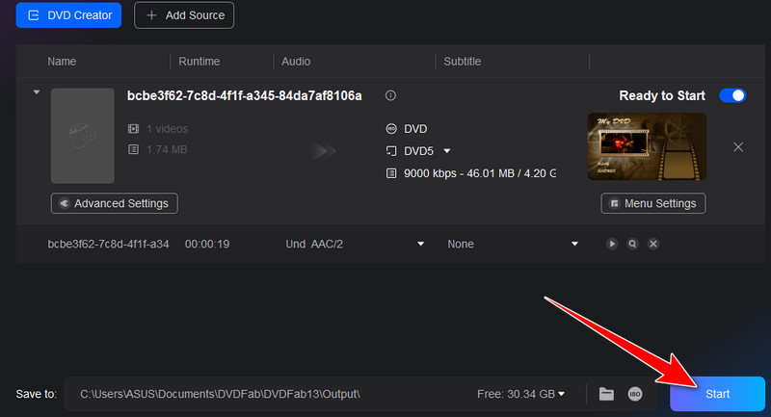Click the magnifier icon in the title row
Screen dimensions: 771x417
point(632,244)
